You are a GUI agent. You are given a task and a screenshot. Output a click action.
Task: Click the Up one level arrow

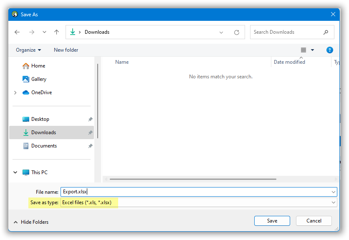[56, 32]
